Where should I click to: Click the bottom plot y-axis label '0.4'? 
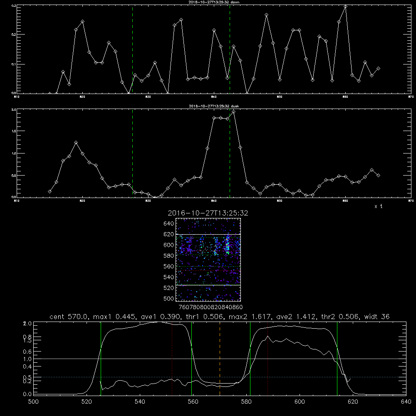[x=27, y=366]
